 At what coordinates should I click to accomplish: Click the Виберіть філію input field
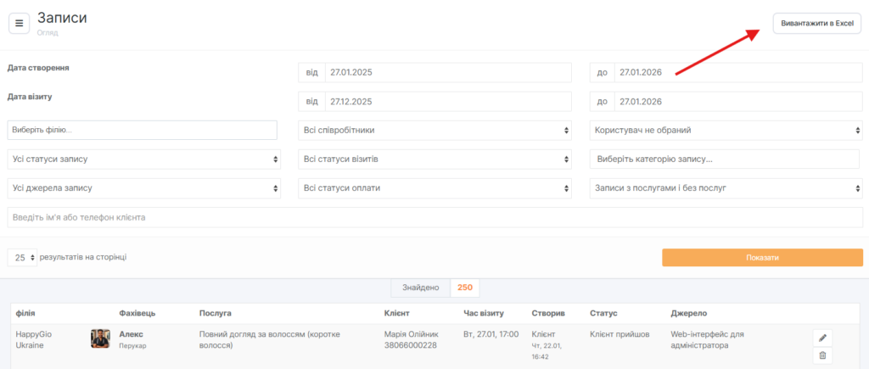[x=143, y=131]
